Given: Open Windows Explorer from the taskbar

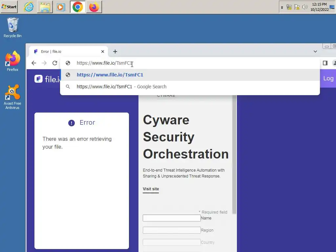Looking at the screenshot, I should [45, 7].
